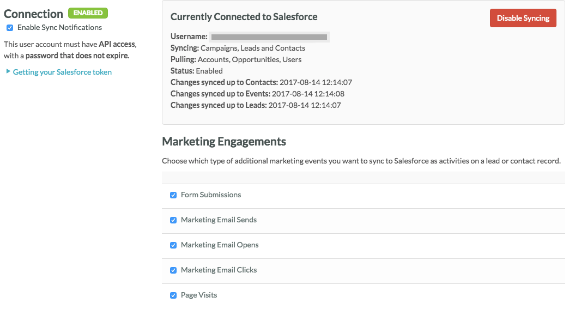Uncheck the Form Submissions checkbox
The image size is (569, 309).
pyautogui.click(x=173, y=195)
